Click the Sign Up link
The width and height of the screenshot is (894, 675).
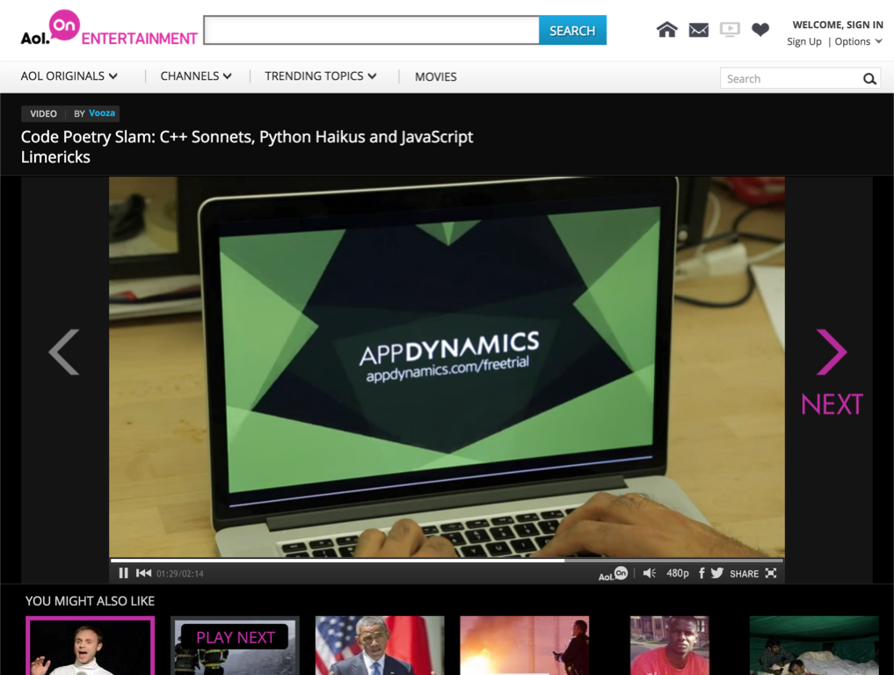(804, 41)
